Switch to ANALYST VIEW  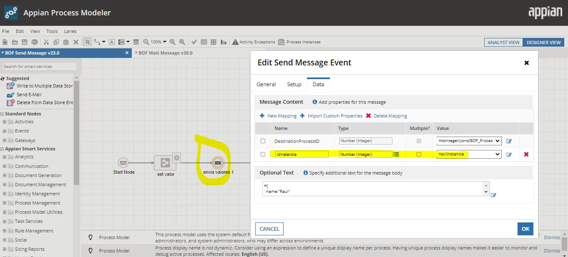point(503,42)
